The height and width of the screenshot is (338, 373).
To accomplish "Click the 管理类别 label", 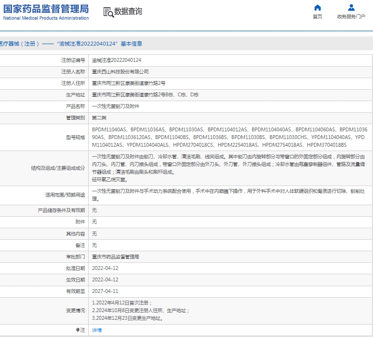I will point(75,118).
